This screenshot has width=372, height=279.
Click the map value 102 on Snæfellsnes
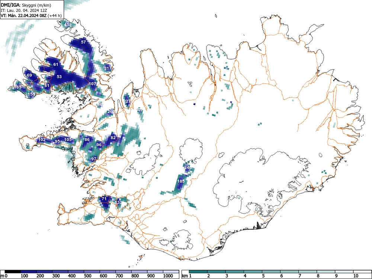click(42, 139)
